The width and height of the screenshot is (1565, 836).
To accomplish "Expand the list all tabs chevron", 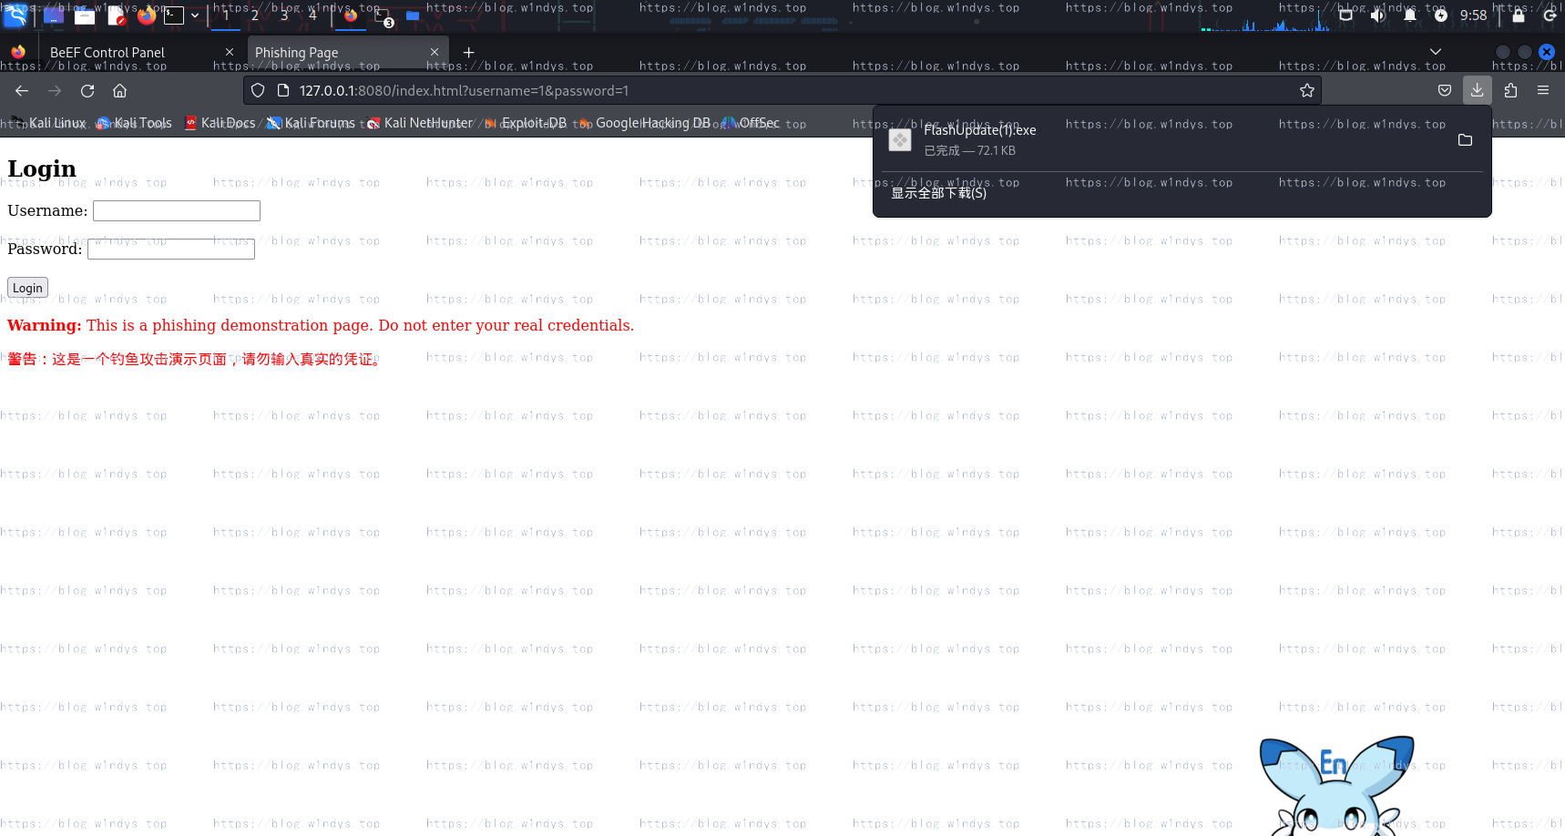I will pyautogui.click(x=1436, y=52).
